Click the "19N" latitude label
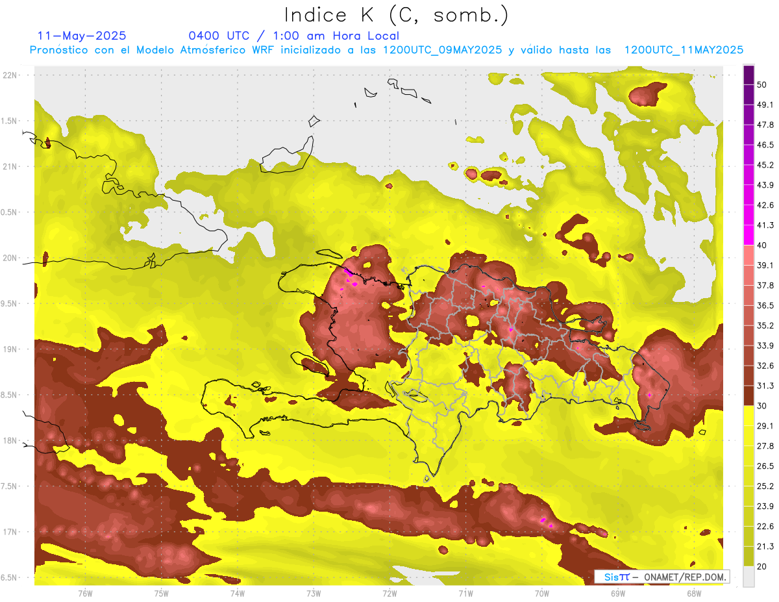 point(10,349)
